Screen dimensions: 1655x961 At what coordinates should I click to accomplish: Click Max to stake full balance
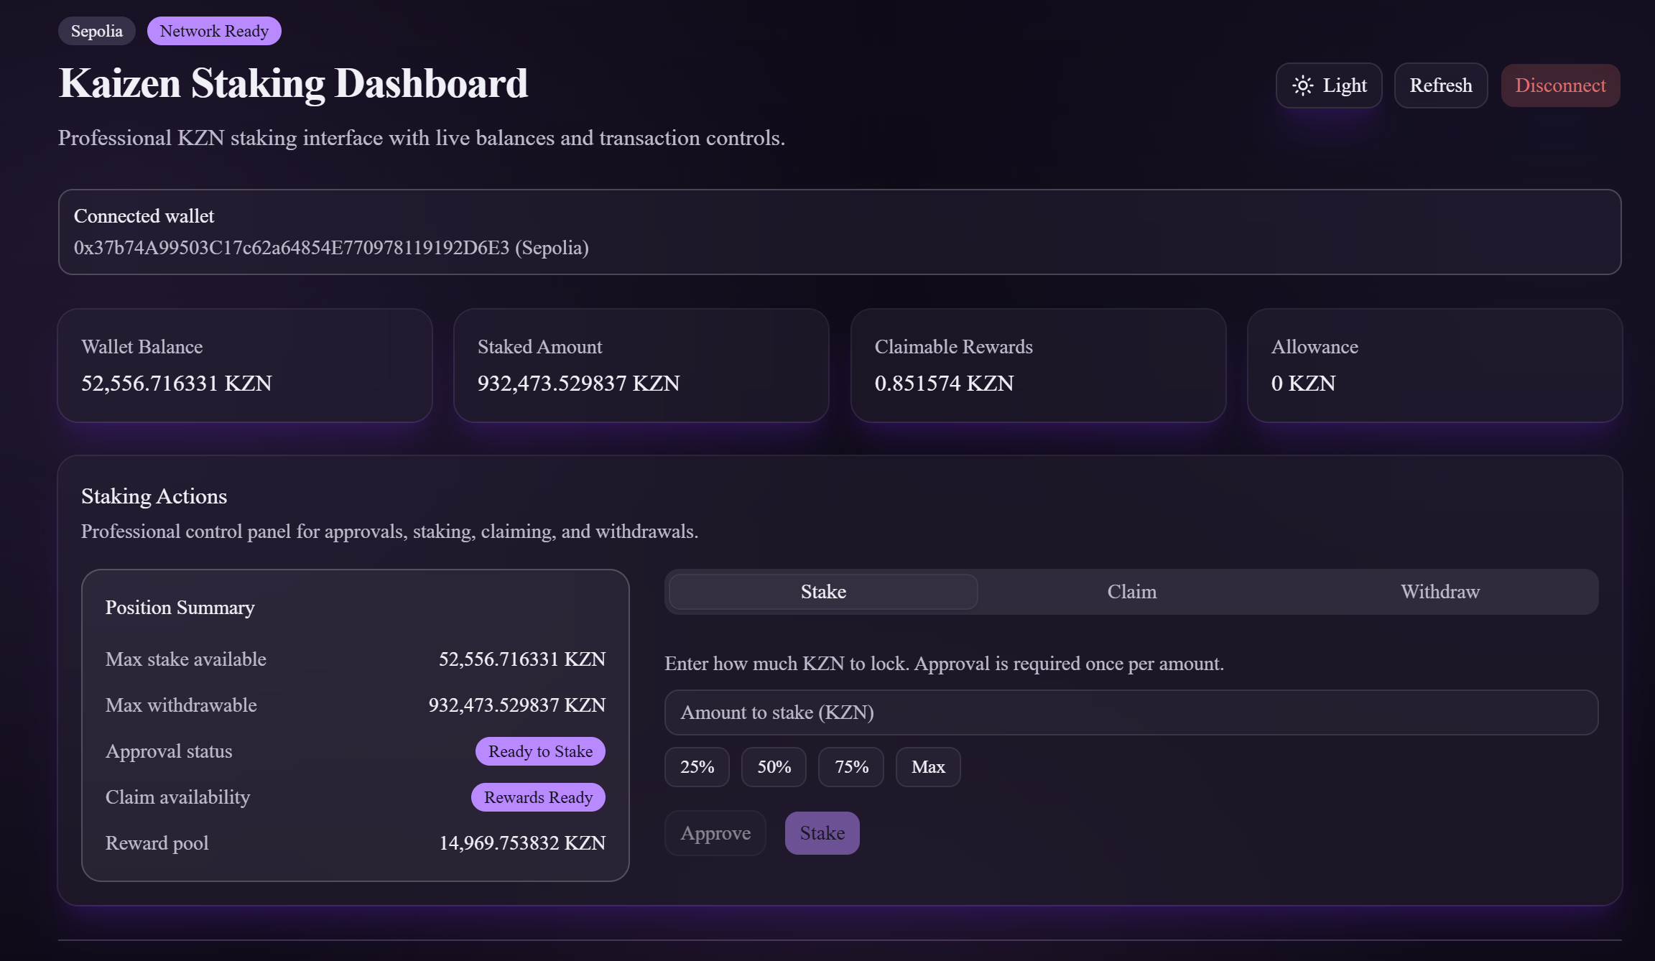click(x=927, y=766)
